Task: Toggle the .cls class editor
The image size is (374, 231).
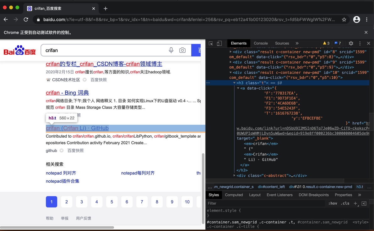Action: point(345,203)
